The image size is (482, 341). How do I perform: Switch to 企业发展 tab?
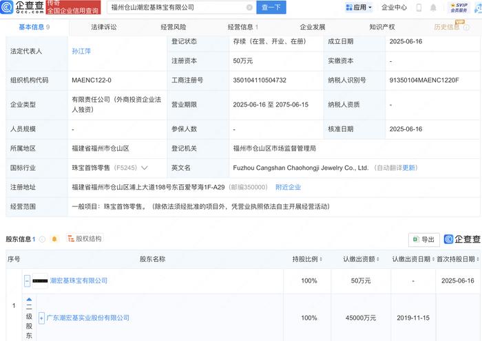(x=313, y=27)
